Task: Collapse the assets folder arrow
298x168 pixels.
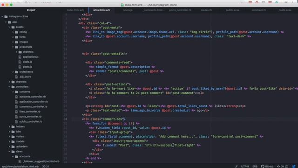Action: click(9, 27)
